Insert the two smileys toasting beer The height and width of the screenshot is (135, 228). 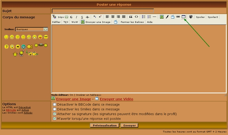[x=41, y=45]
